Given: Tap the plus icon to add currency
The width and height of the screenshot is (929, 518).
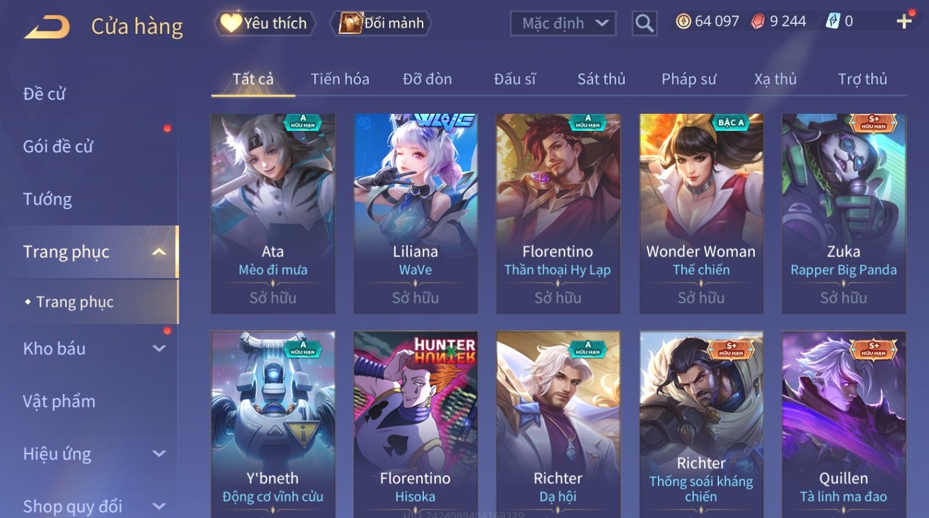Looking at the screenshot, I should tap(904, 22).
